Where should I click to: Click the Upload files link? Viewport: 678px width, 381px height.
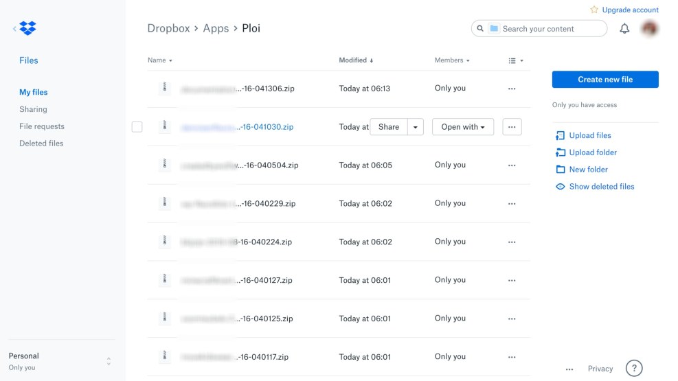(590, 136)
